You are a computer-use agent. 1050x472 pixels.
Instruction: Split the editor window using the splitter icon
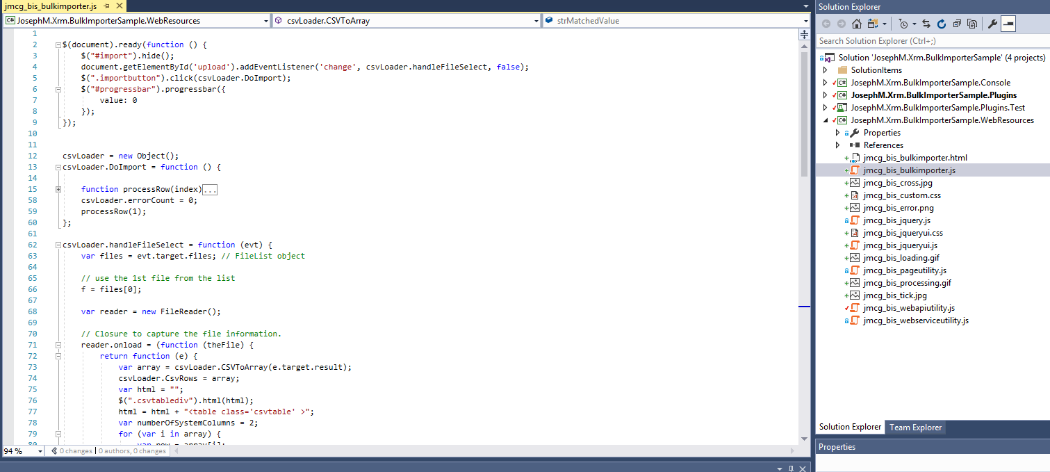pos(804,33)
